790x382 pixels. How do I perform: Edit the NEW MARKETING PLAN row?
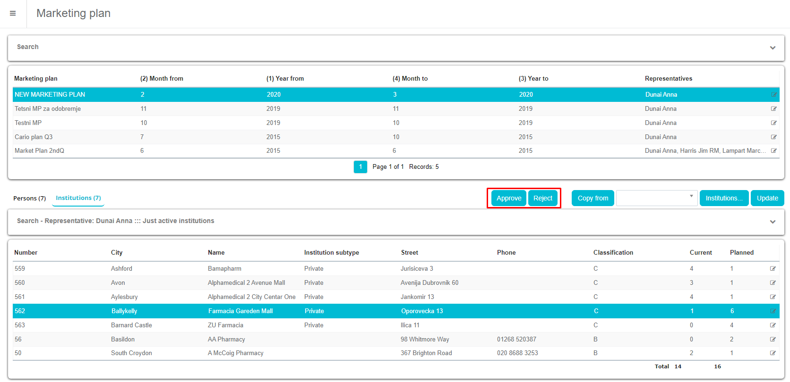tap(774, 95)
